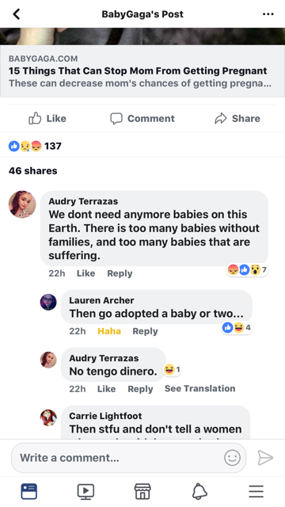Open notifications bell icon
Screen dimensions: 285x507
click(199, 491)
